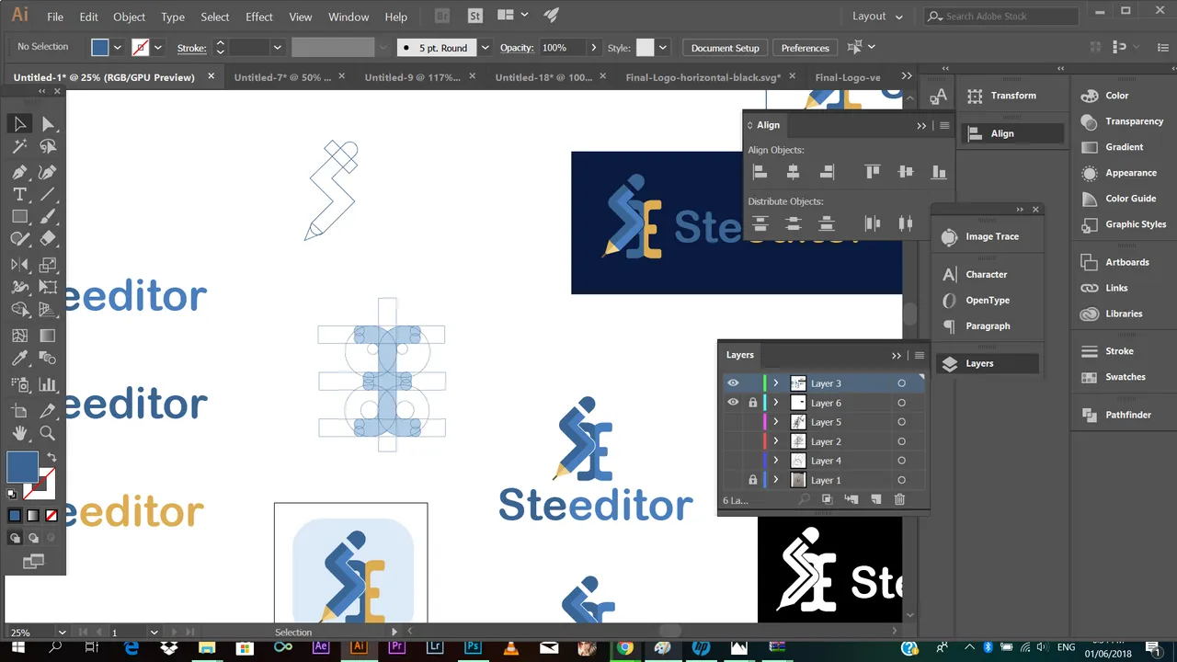
Task: Select the Artboard tool
Action: (19, 410)
